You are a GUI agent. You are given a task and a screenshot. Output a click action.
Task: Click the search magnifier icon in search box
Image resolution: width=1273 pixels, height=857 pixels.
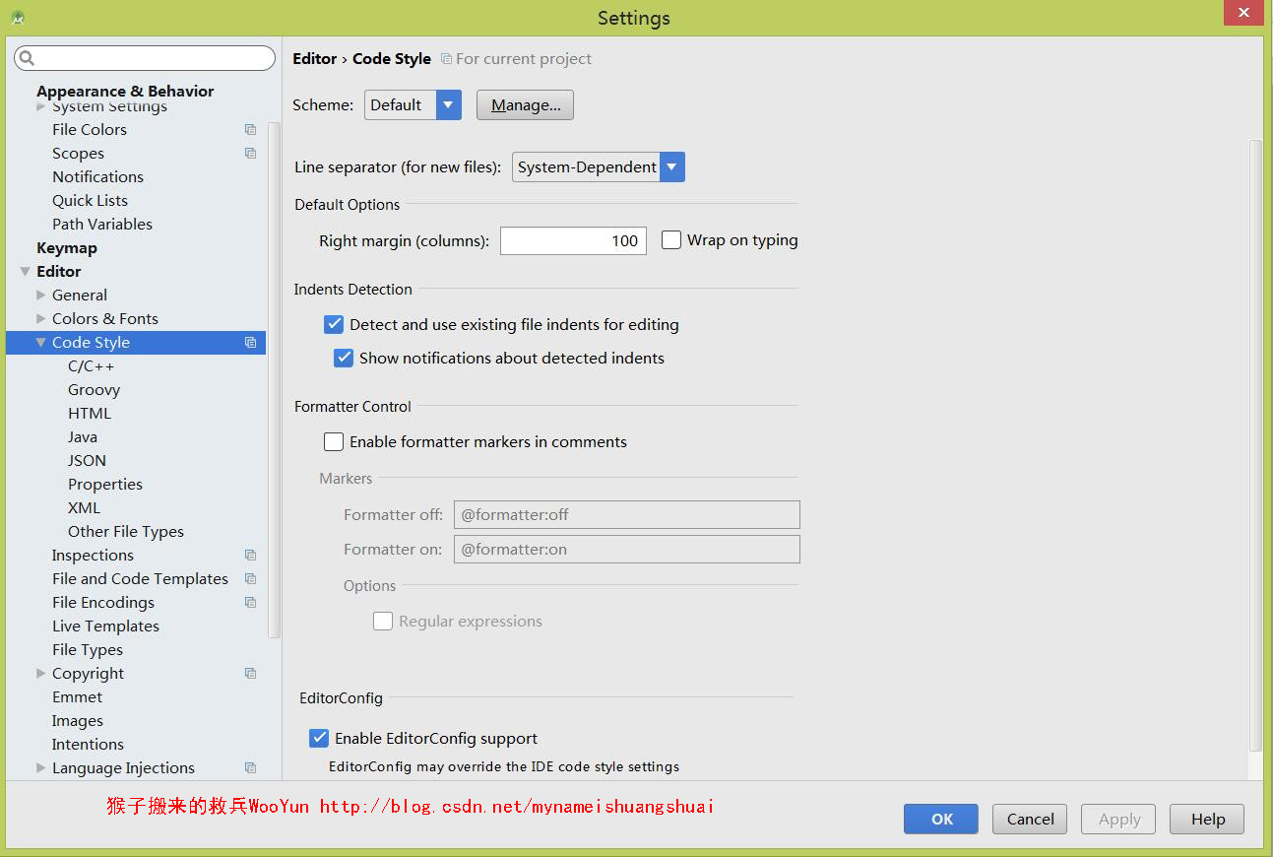coord(28,59)
